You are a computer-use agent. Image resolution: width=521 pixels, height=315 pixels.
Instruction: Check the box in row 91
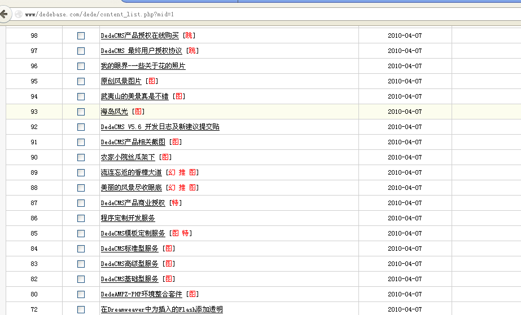click(x=81, y=142)
